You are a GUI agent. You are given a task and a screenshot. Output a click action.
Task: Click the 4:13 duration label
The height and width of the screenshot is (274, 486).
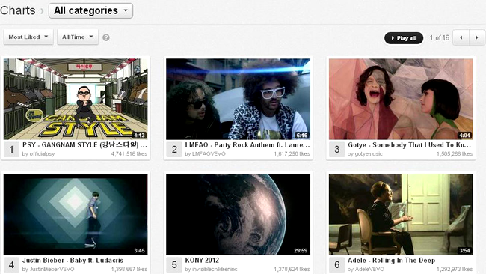(x=139, y=136)
